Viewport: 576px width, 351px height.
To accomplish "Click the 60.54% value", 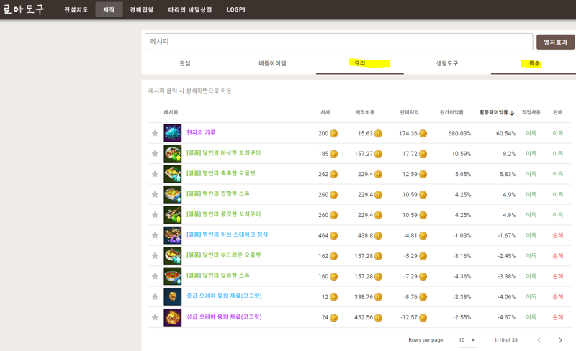I will click(x=505, y=133).
